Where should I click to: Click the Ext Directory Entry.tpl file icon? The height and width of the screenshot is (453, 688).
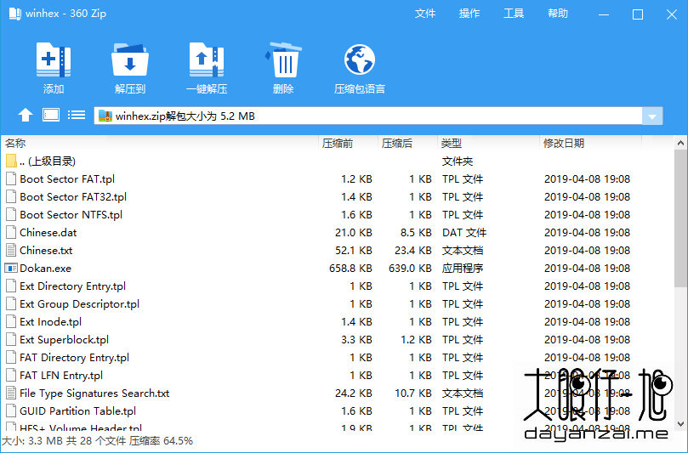tap(11, 286)
